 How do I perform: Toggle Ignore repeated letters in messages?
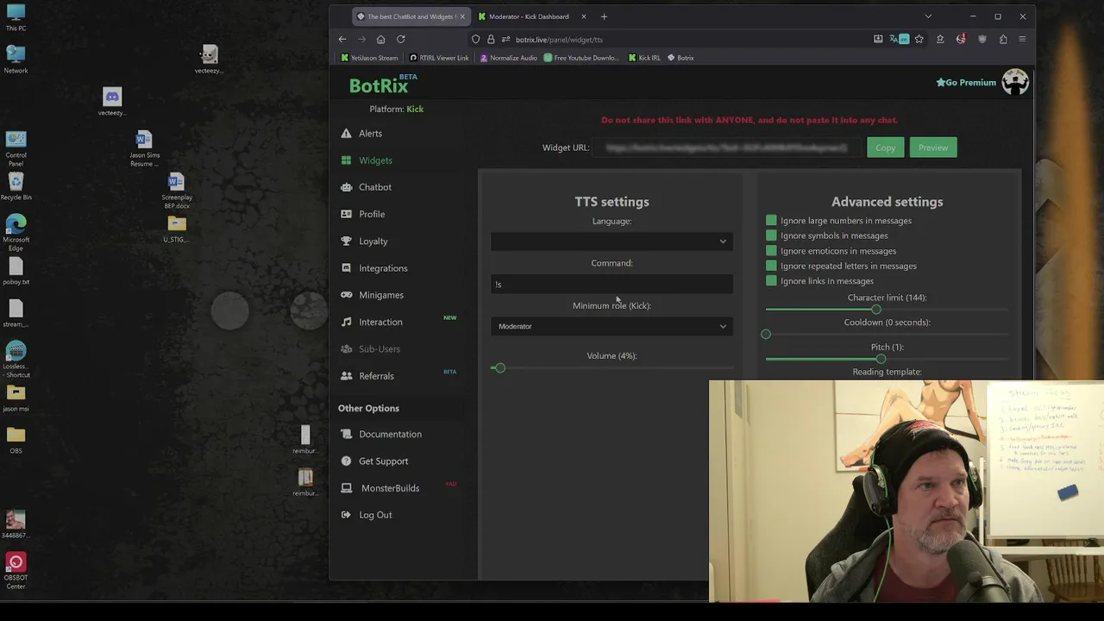coord(771,266)
